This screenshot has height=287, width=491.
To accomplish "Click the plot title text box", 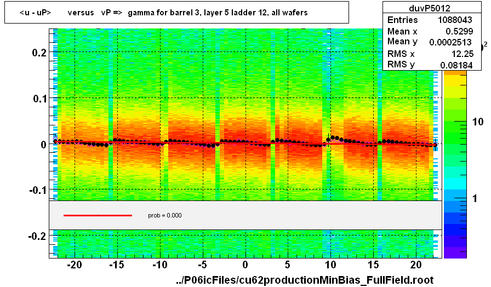I will coord(176,12).
